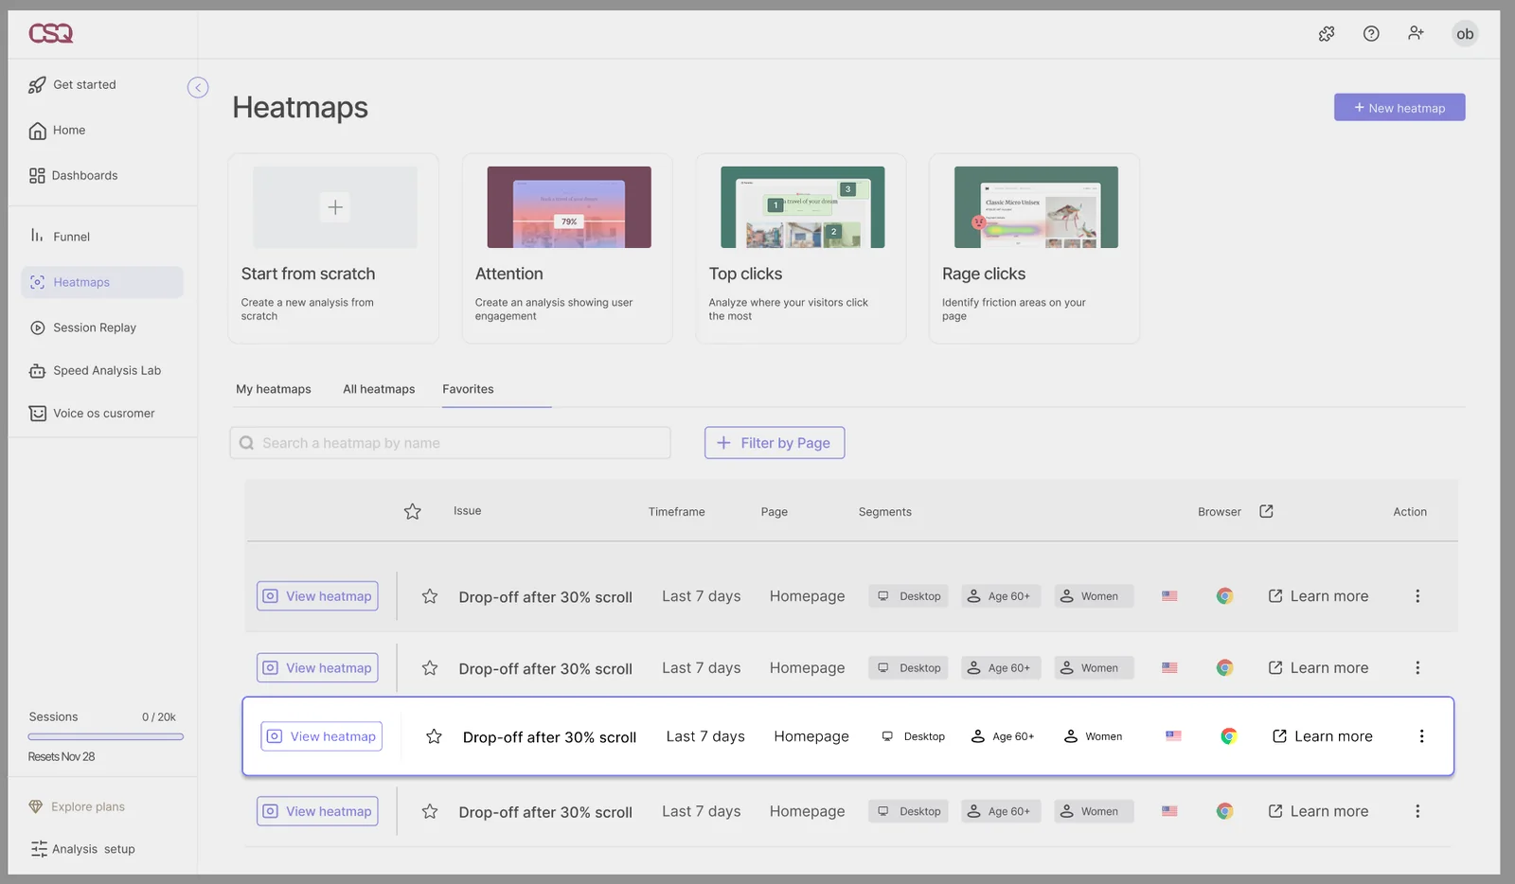The image size is (1515, 884).
Task: Click the invite user icon
Action: [1416, 33]
